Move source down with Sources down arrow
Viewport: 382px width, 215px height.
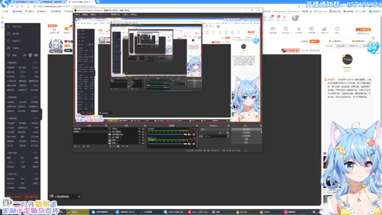127,146
